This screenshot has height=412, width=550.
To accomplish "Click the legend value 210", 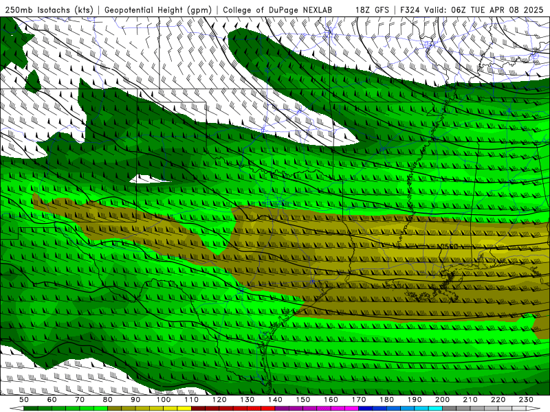I will (470, 400).
